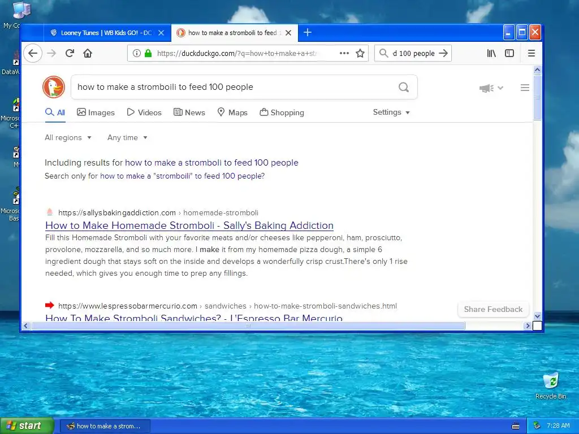This screenshot has width=579, height=434.
Task: Click vertical scrollbar up arrow
Action: [537, 70]
